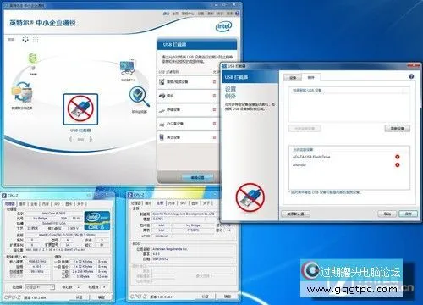423x305 pixels.
Task: Click 编辑设置 button in USB Blocker panel
Action: (197, 178)
